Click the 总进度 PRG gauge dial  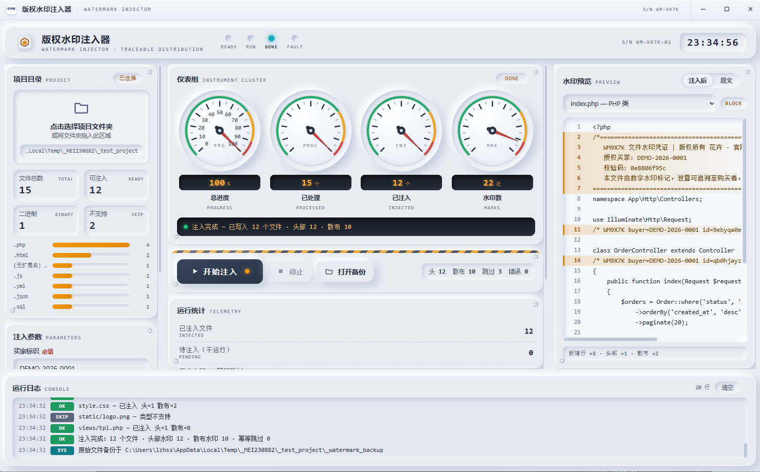(x=220, y=131)
